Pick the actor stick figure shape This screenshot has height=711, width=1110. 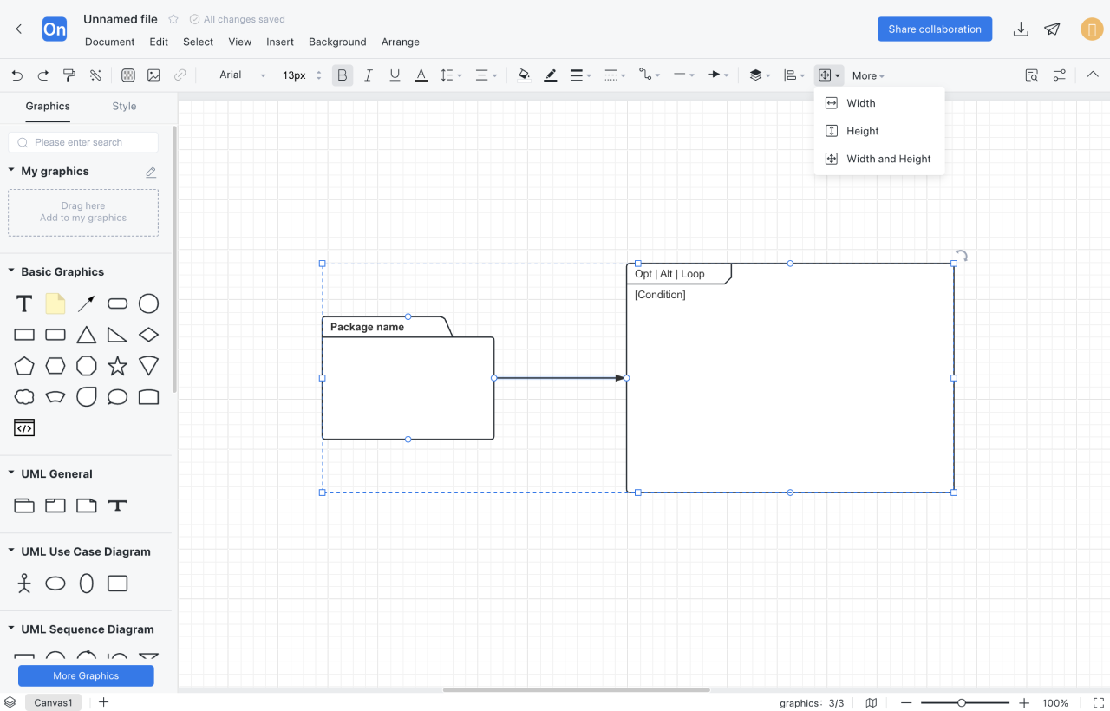(24, 584)
